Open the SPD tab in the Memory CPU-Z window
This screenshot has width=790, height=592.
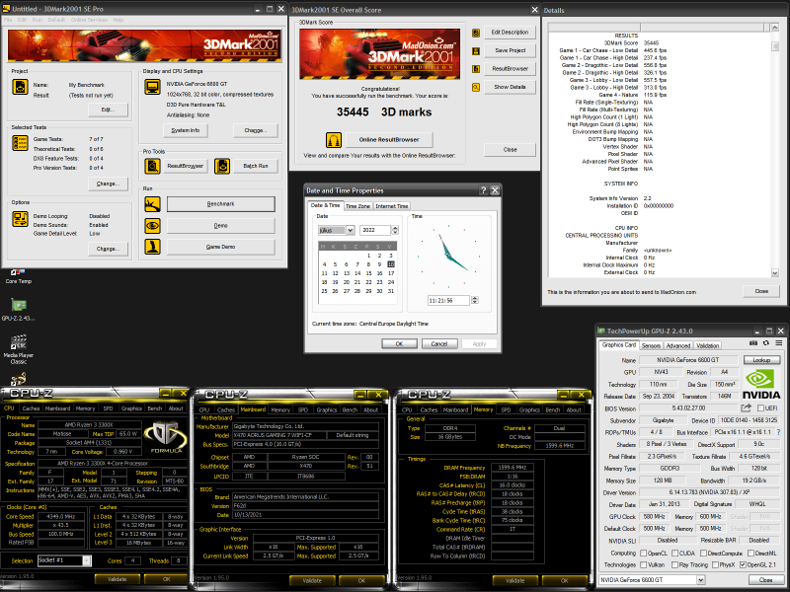pyautogui.click(x=506, y=409)
